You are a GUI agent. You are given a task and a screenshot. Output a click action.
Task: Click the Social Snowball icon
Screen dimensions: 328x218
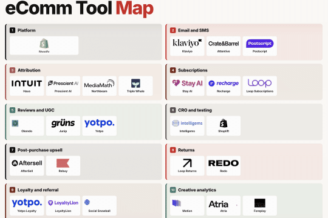click(87, 202)
